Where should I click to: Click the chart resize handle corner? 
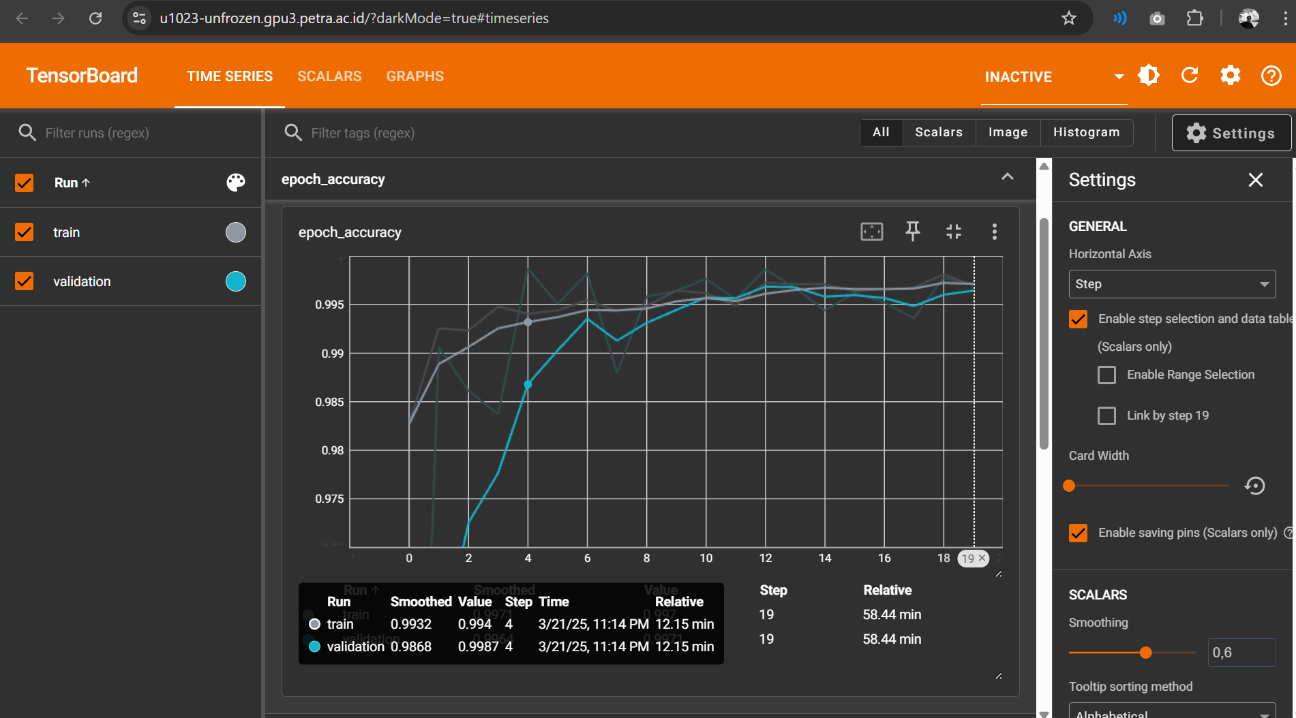click(x=998, y=574)
